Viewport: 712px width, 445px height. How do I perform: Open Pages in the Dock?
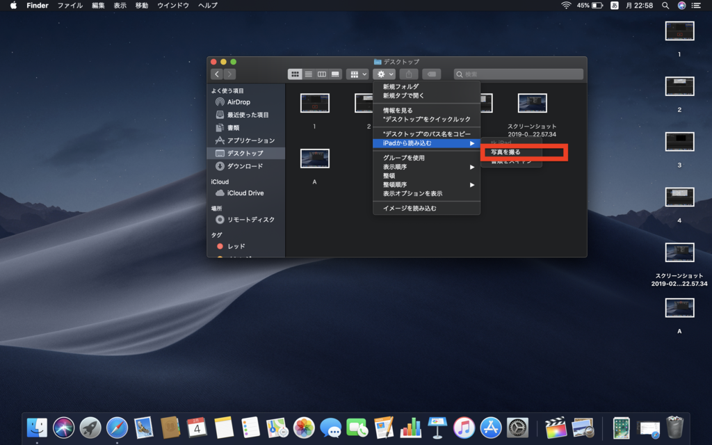click(384, 428)
